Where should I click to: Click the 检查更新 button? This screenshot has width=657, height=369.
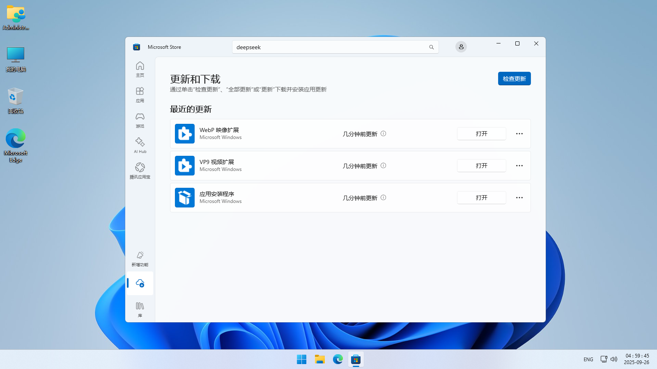click(515, 79)
